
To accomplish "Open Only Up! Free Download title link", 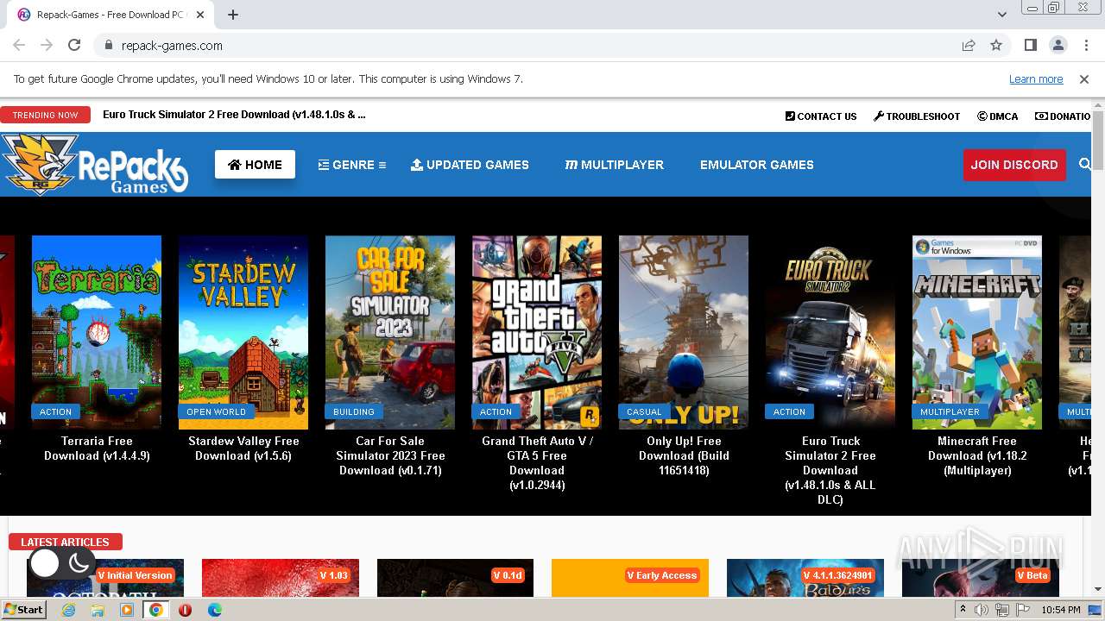I will (684, 455).
